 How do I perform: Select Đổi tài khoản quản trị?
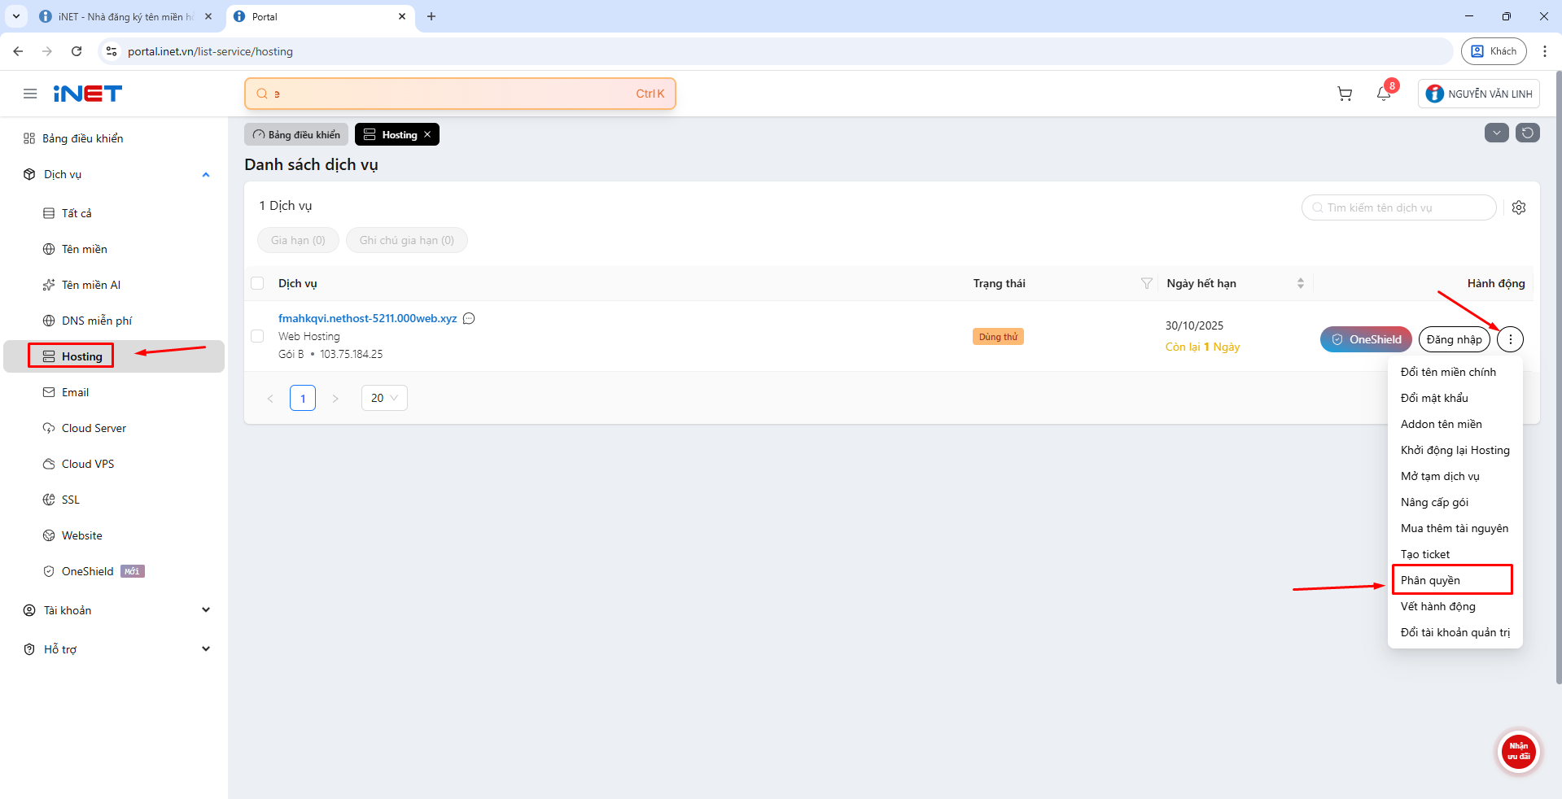tap(1455, 632)
